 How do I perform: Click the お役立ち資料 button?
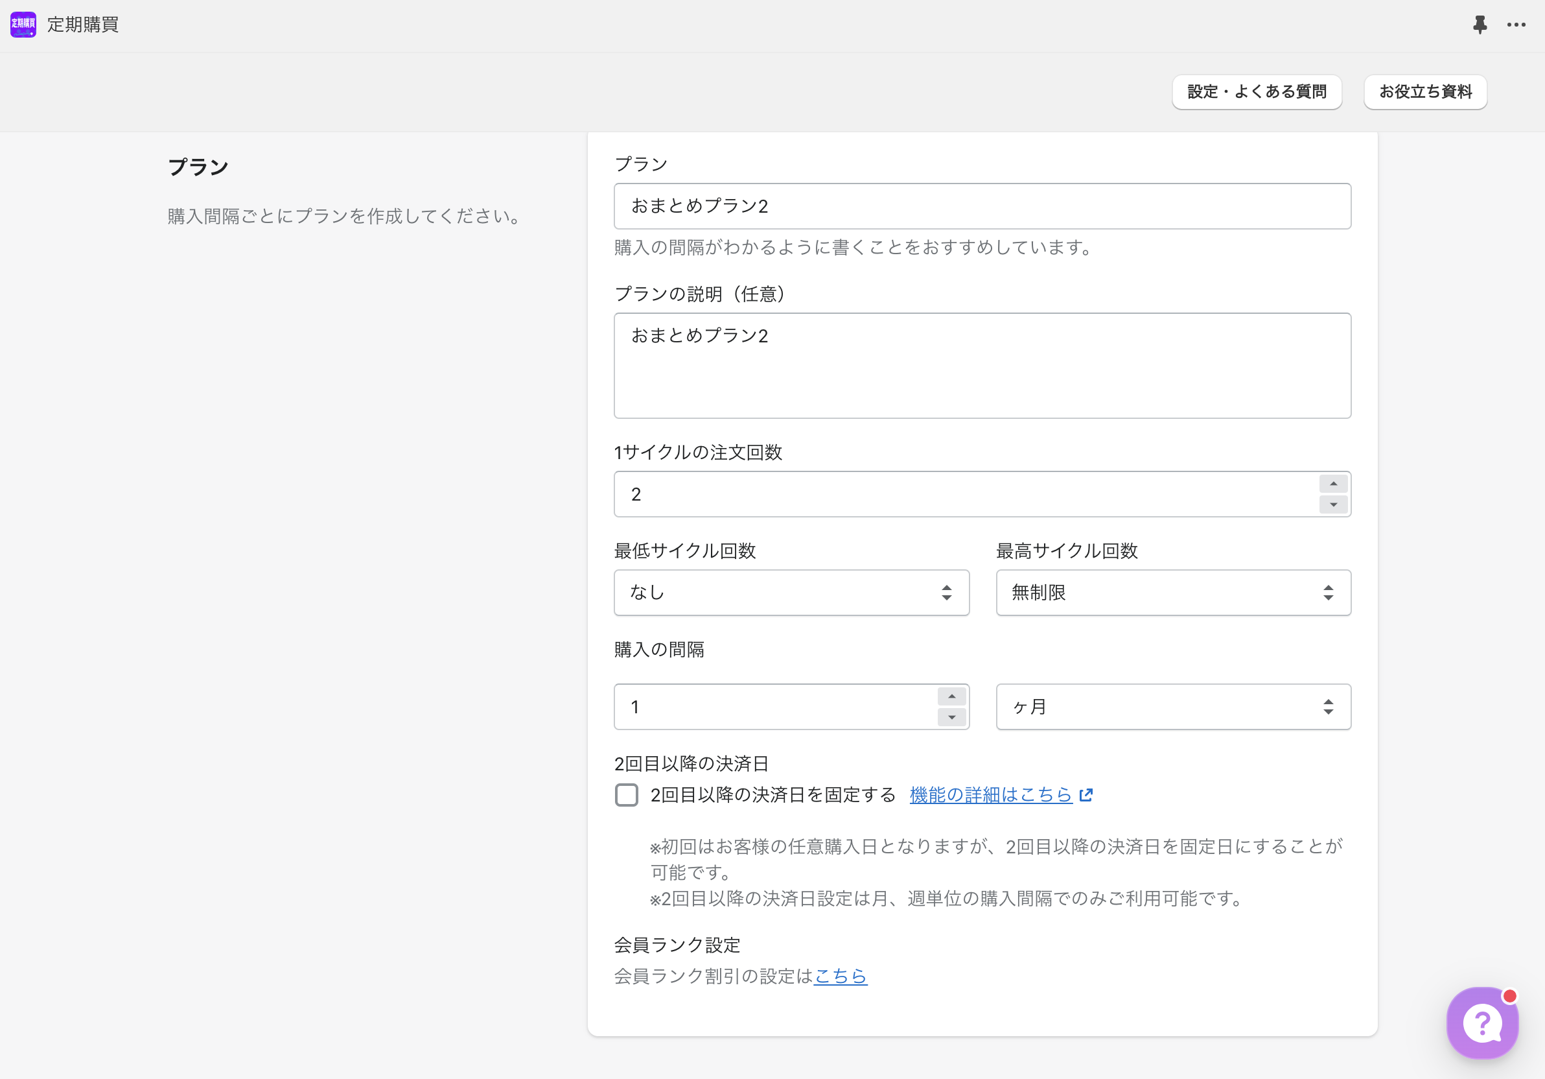pyautogui.click(x=1424, y=91)
